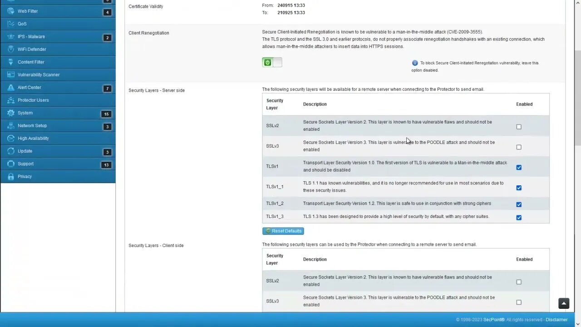581x327 pixels.
Task: Open the Content Filter menu
Action: 58,62
